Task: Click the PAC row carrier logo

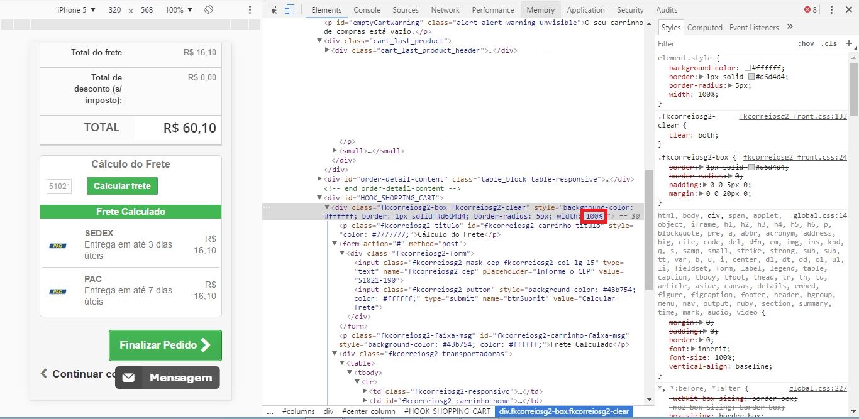Action: pyautogui.click(x=58, y=291)
